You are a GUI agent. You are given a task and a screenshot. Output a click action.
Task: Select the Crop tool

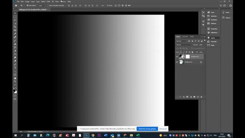15,27
